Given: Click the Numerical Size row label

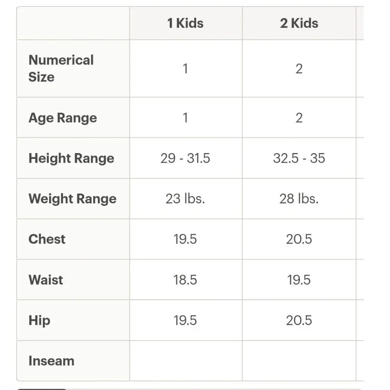Looking at the screenshot, I should point(61,68).
